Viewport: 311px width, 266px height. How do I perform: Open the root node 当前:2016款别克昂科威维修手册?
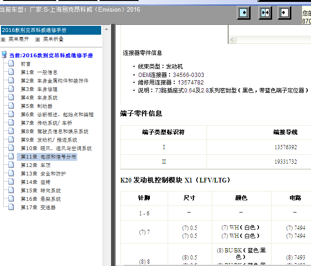(51, 55)
